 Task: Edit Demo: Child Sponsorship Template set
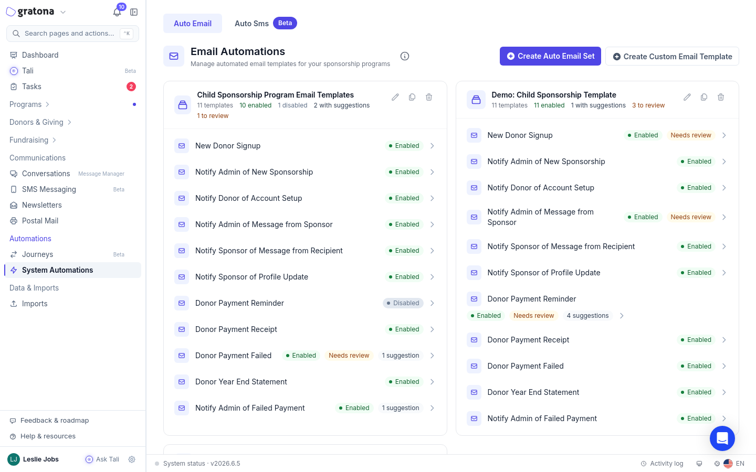coord(687,97)
